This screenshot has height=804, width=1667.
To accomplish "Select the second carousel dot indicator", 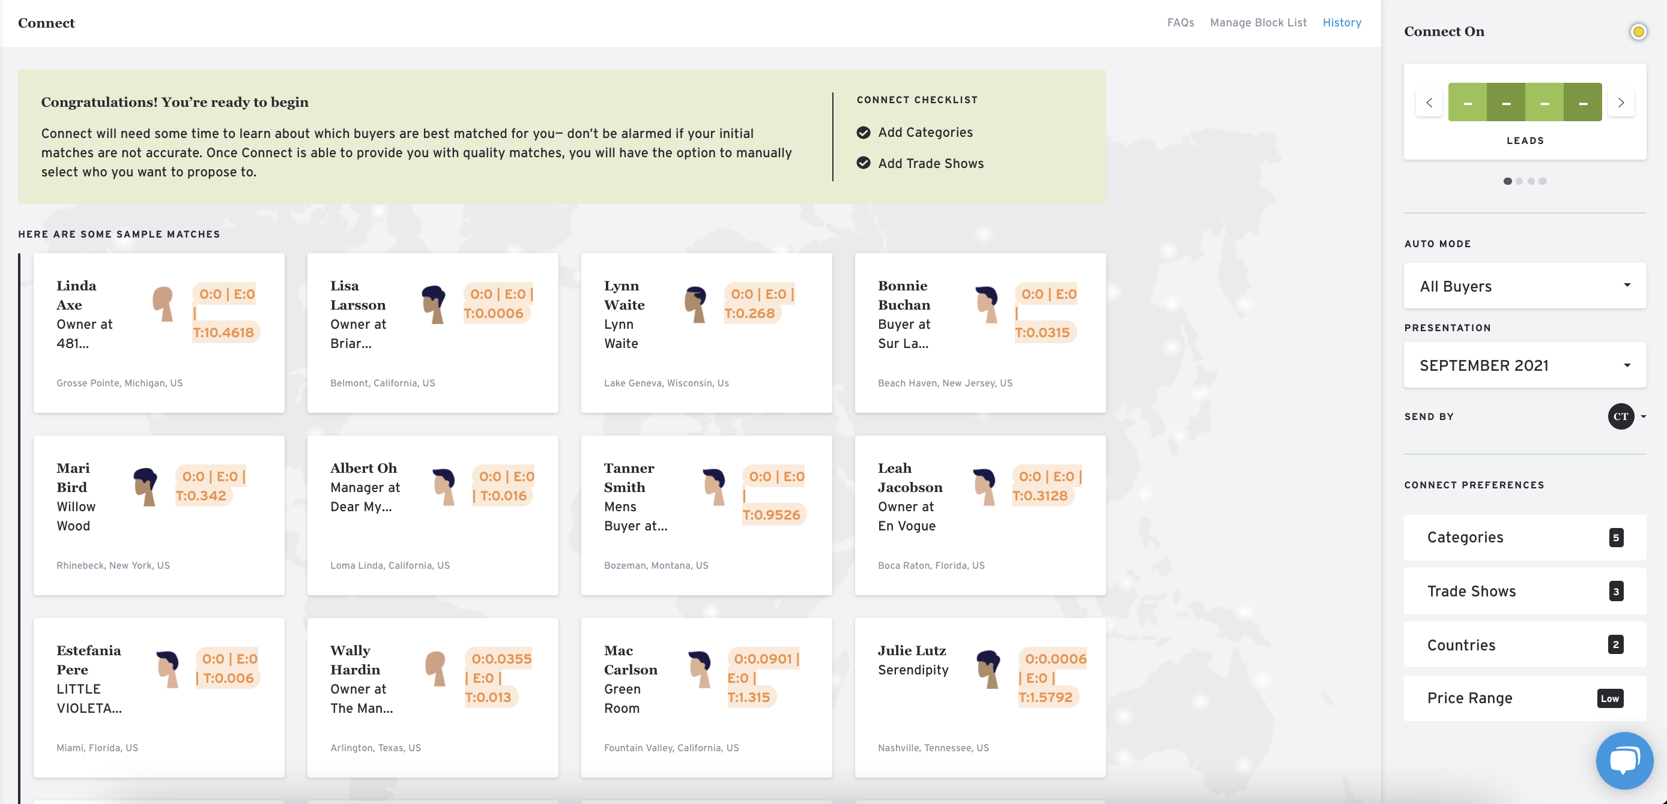I will [x=1519, y=181].
